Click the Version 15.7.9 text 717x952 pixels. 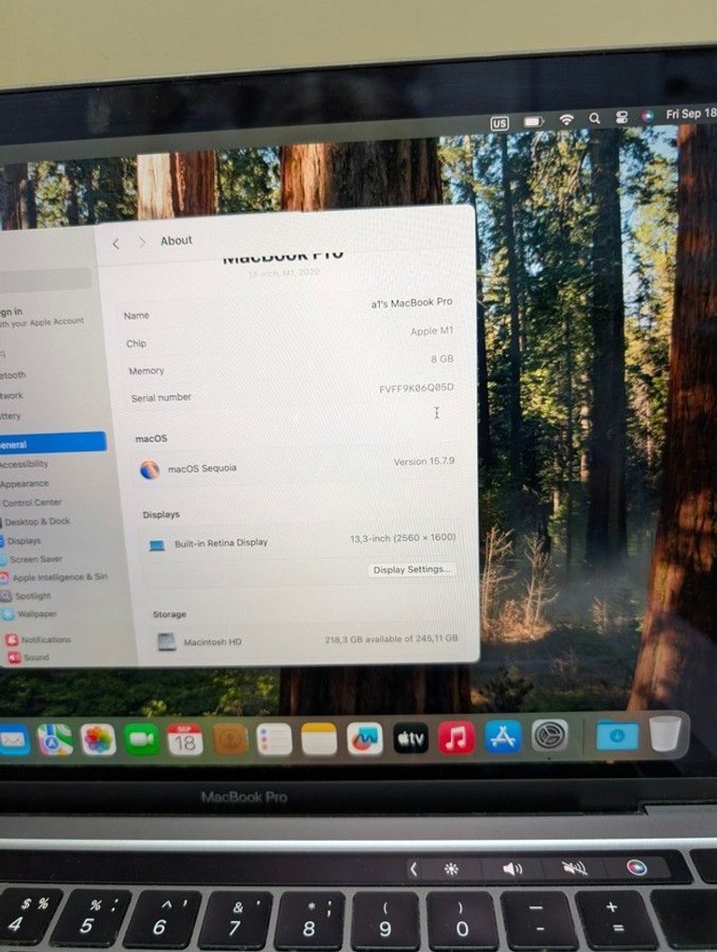(424, 462)
